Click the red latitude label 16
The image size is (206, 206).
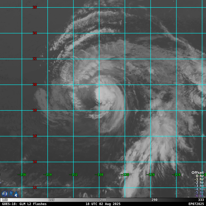tap(35, 136)
